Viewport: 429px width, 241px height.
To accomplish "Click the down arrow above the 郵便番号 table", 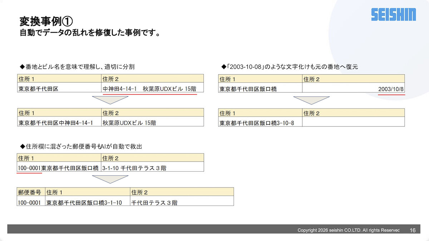I will tap(110, 179).
